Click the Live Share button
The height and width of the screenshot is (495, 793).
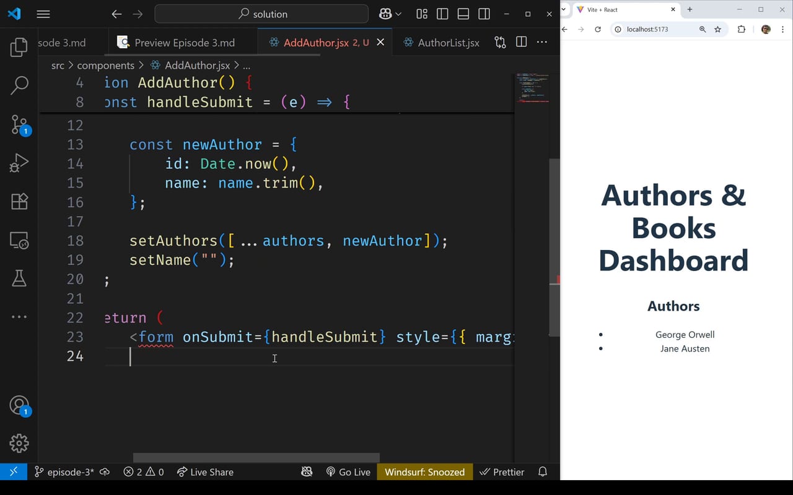[x=205, y=472]
